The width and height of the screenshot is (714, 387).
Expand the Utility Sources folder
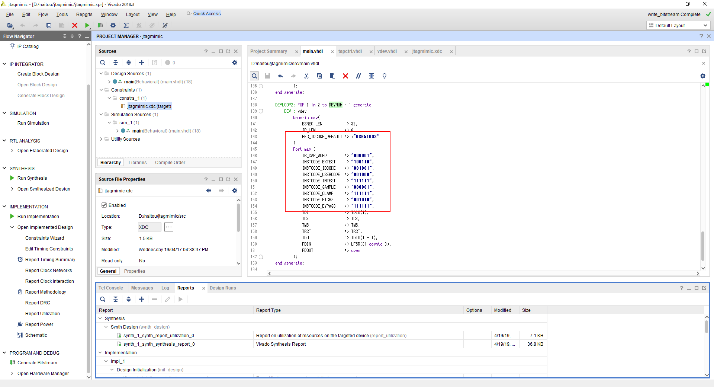(101, 139)
